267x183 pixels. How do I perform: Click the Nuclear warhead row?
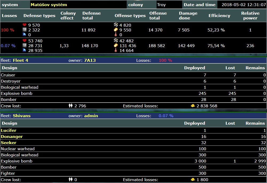tap(133, 149)
